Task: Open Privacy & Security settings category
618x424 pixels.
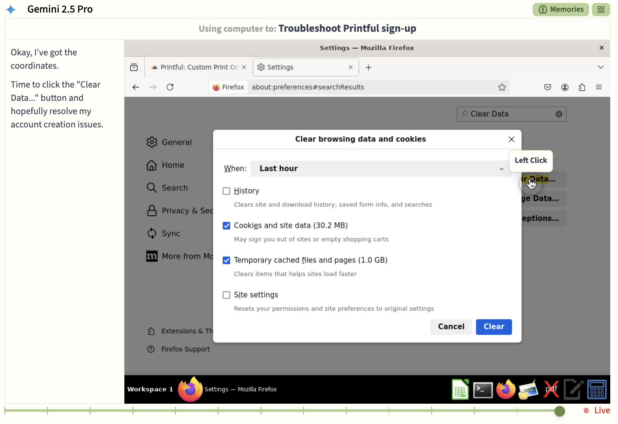Action: (x=180, y=211)
